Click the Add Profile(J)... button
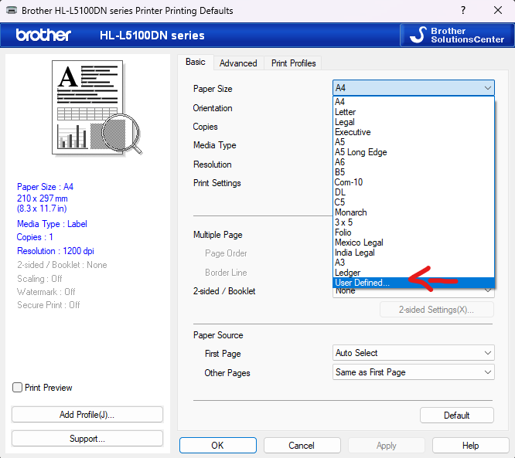This screenshot has height=458, width=515. click(87, 415)
